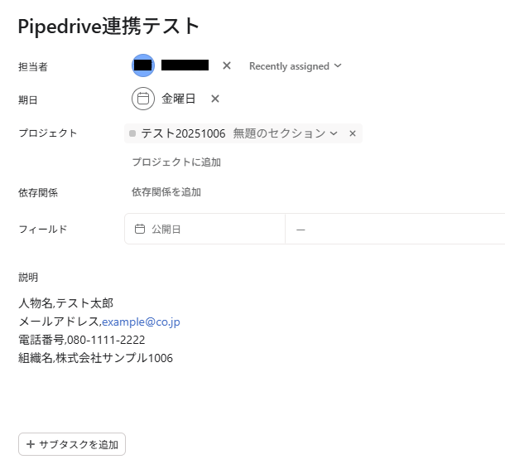Click the due date calendar icon
The width and height of the screenshot is (505, 474).
tap(143, 99)
